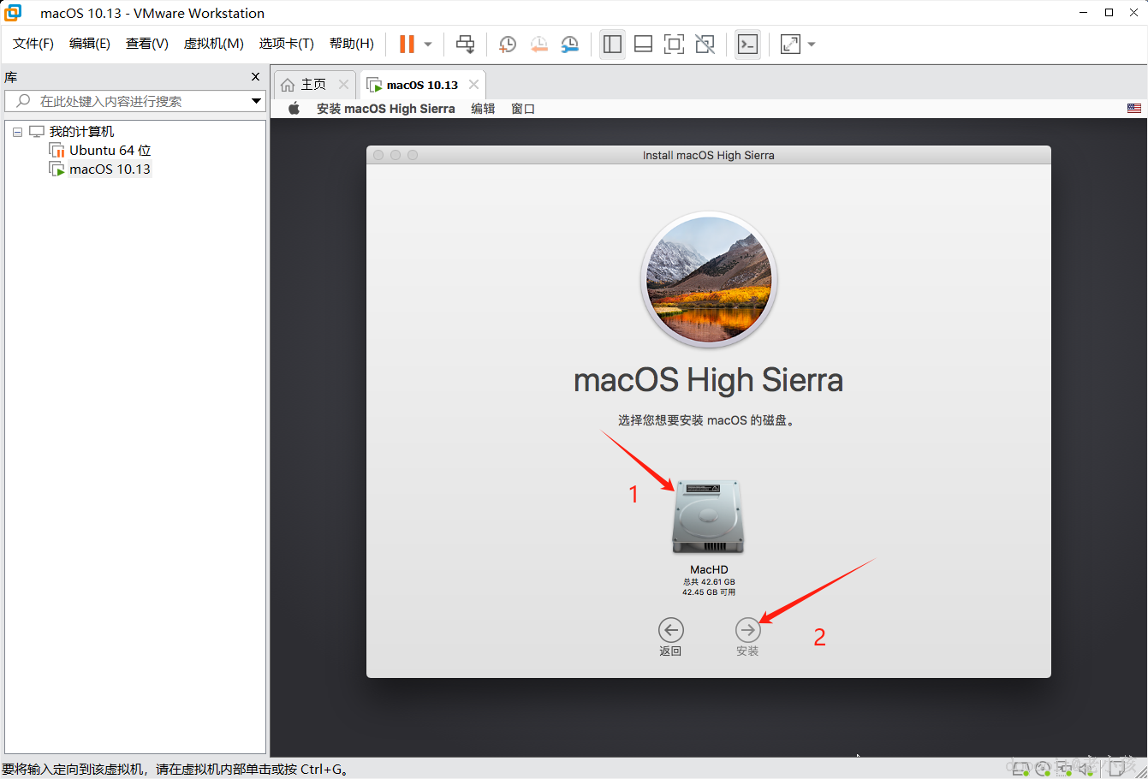
Task: Take a snapshot of this virtual machine
Action: point(508,45)
